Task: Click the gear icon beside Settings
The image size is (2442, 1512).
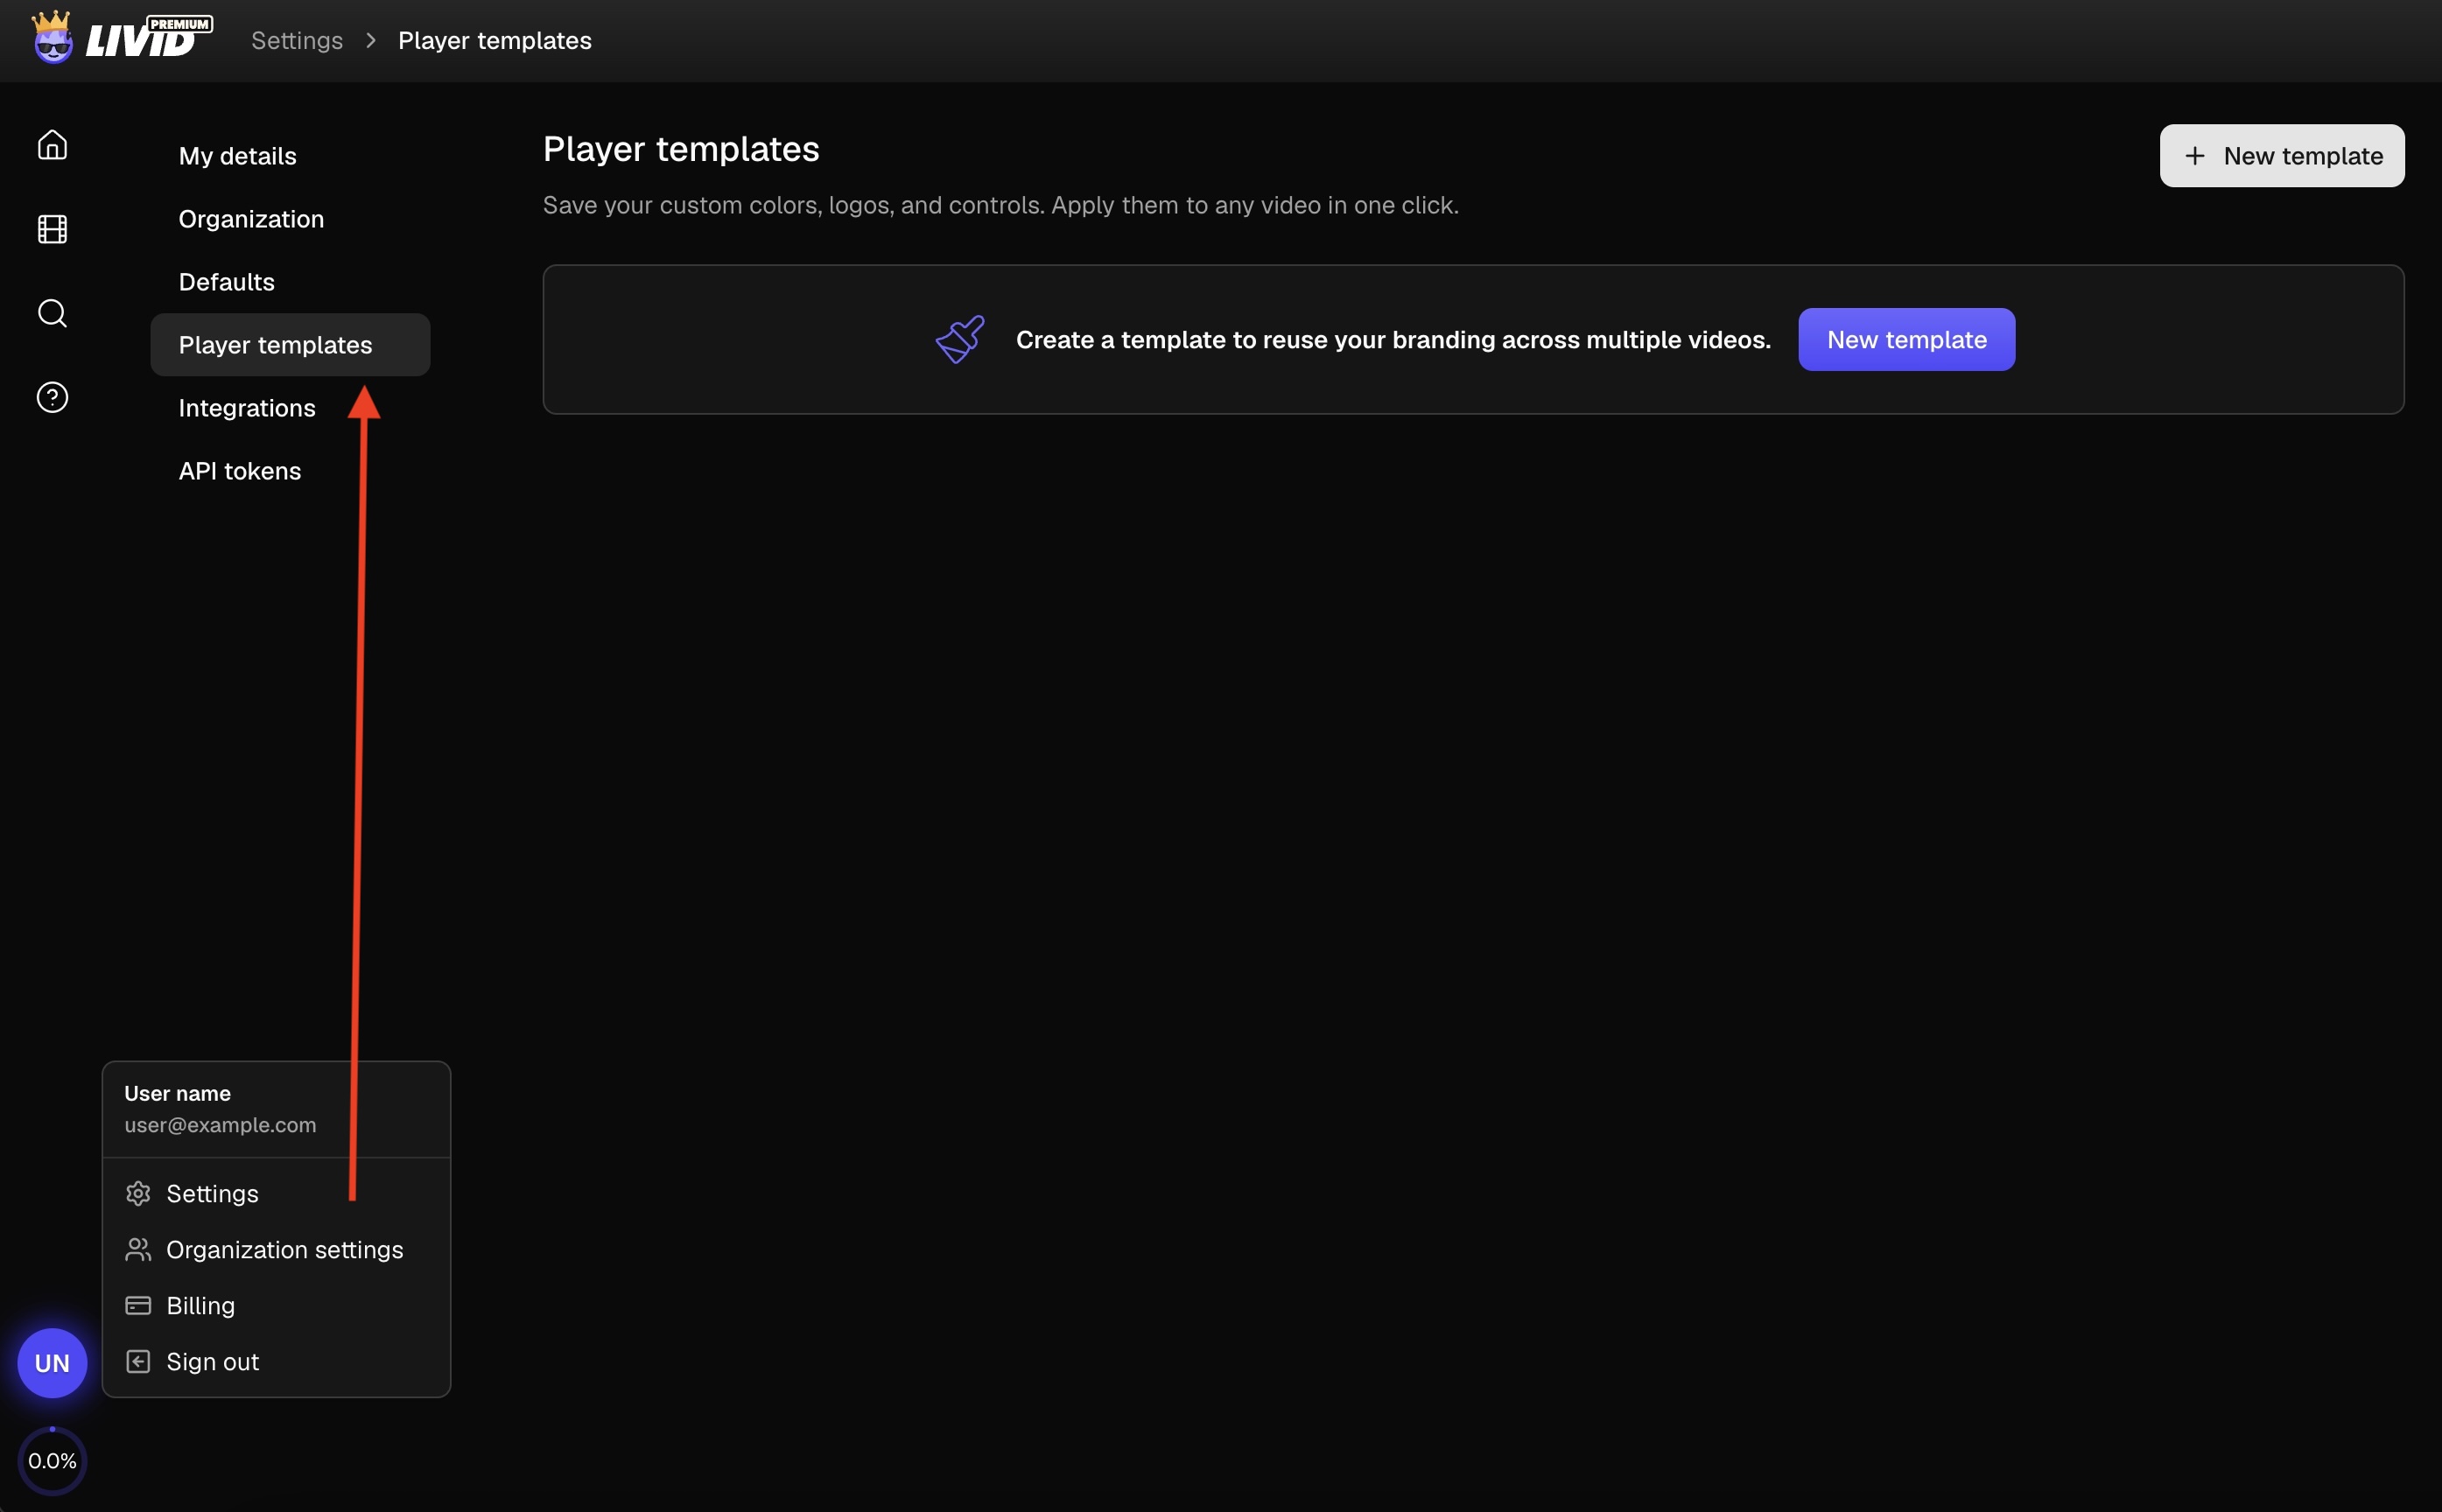Action: point(138,1193)
